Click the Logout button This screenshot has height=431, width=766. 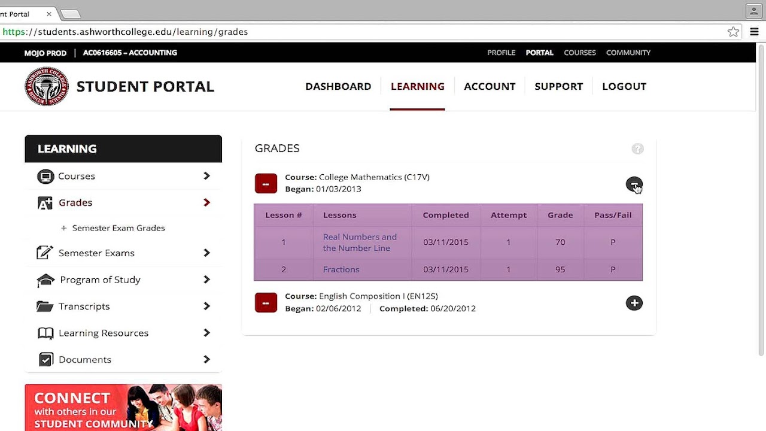pyautogui.click(x=624, y=86)
